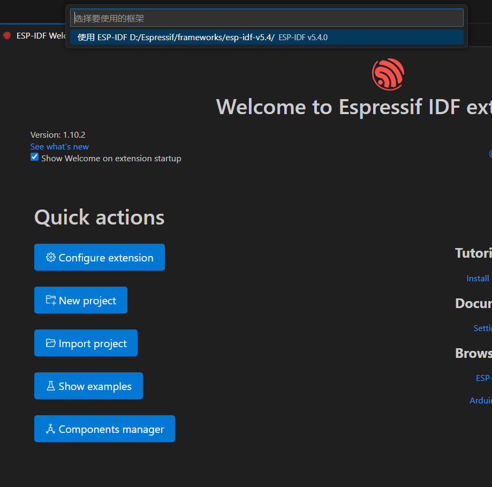Click the Welcome to Espressif IDF heading
This screenshot has width=492, height=487.
point(354,107)
